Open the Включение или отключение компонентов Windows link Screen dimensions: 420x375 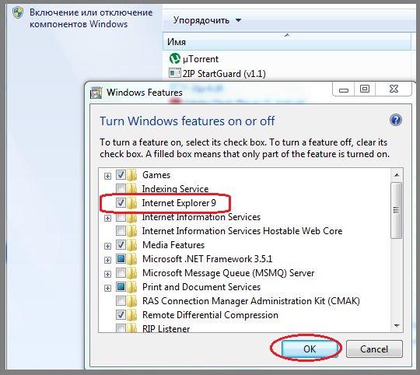pos(91,18)
